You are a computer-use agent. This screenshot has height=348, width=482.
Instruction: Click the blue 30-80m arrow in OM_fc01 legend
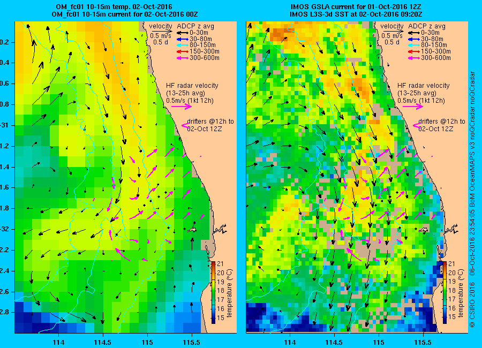182,39
